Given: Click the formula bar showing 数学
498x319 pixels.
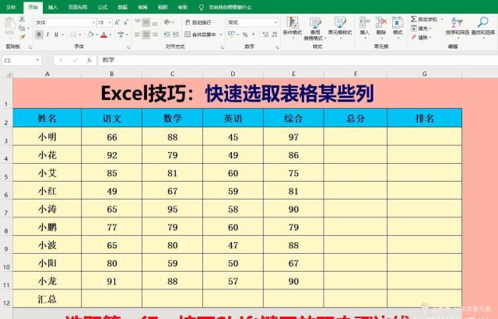Looking at the screenshot, I should click(x=298, y=61).
